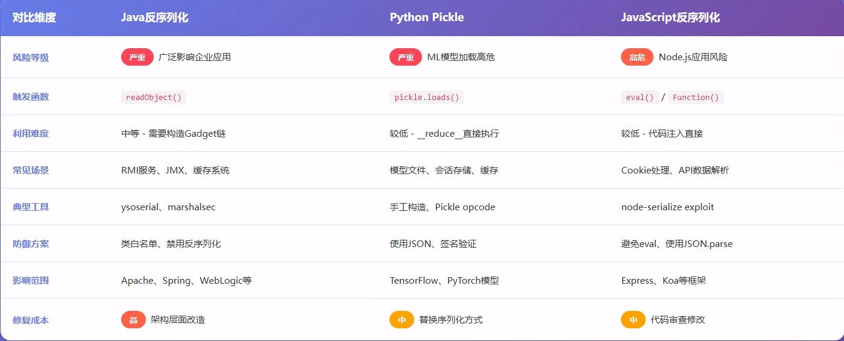Select the Python Pickle column header

click(x=427, y=17)
